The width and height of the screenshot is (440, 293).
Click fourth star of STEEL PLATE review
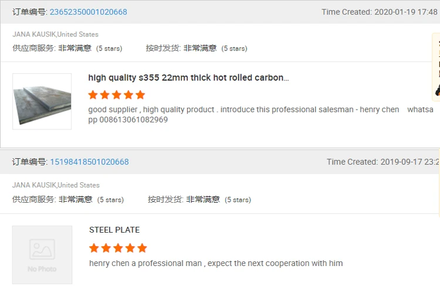pyautogui.click(x=130, y=248)
